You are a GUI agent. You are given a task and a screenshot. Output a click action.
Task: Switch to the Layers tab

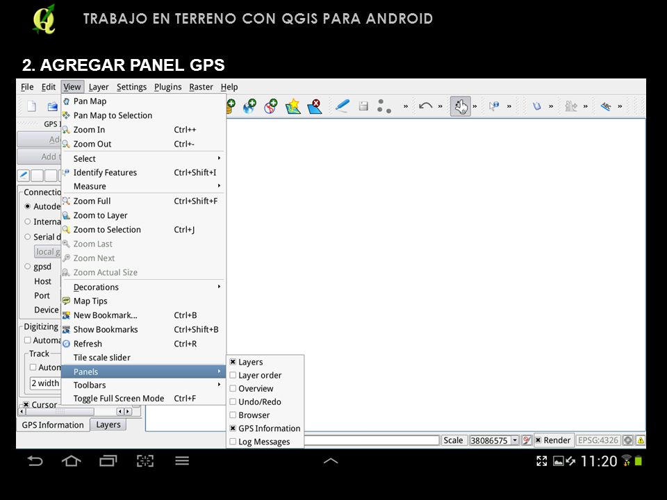pos(108,424)
